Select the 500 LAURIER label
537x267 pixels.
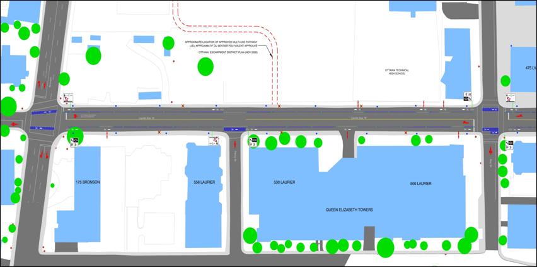pyautogui.click(x=420, y=184)
